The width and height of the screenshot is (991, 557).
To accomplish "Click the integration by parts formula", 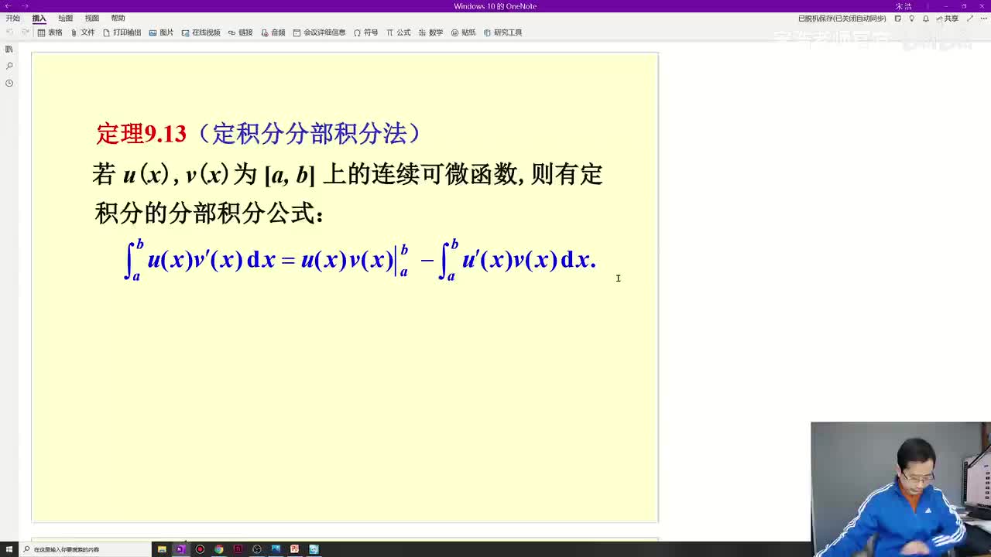I will click(360, 260).
